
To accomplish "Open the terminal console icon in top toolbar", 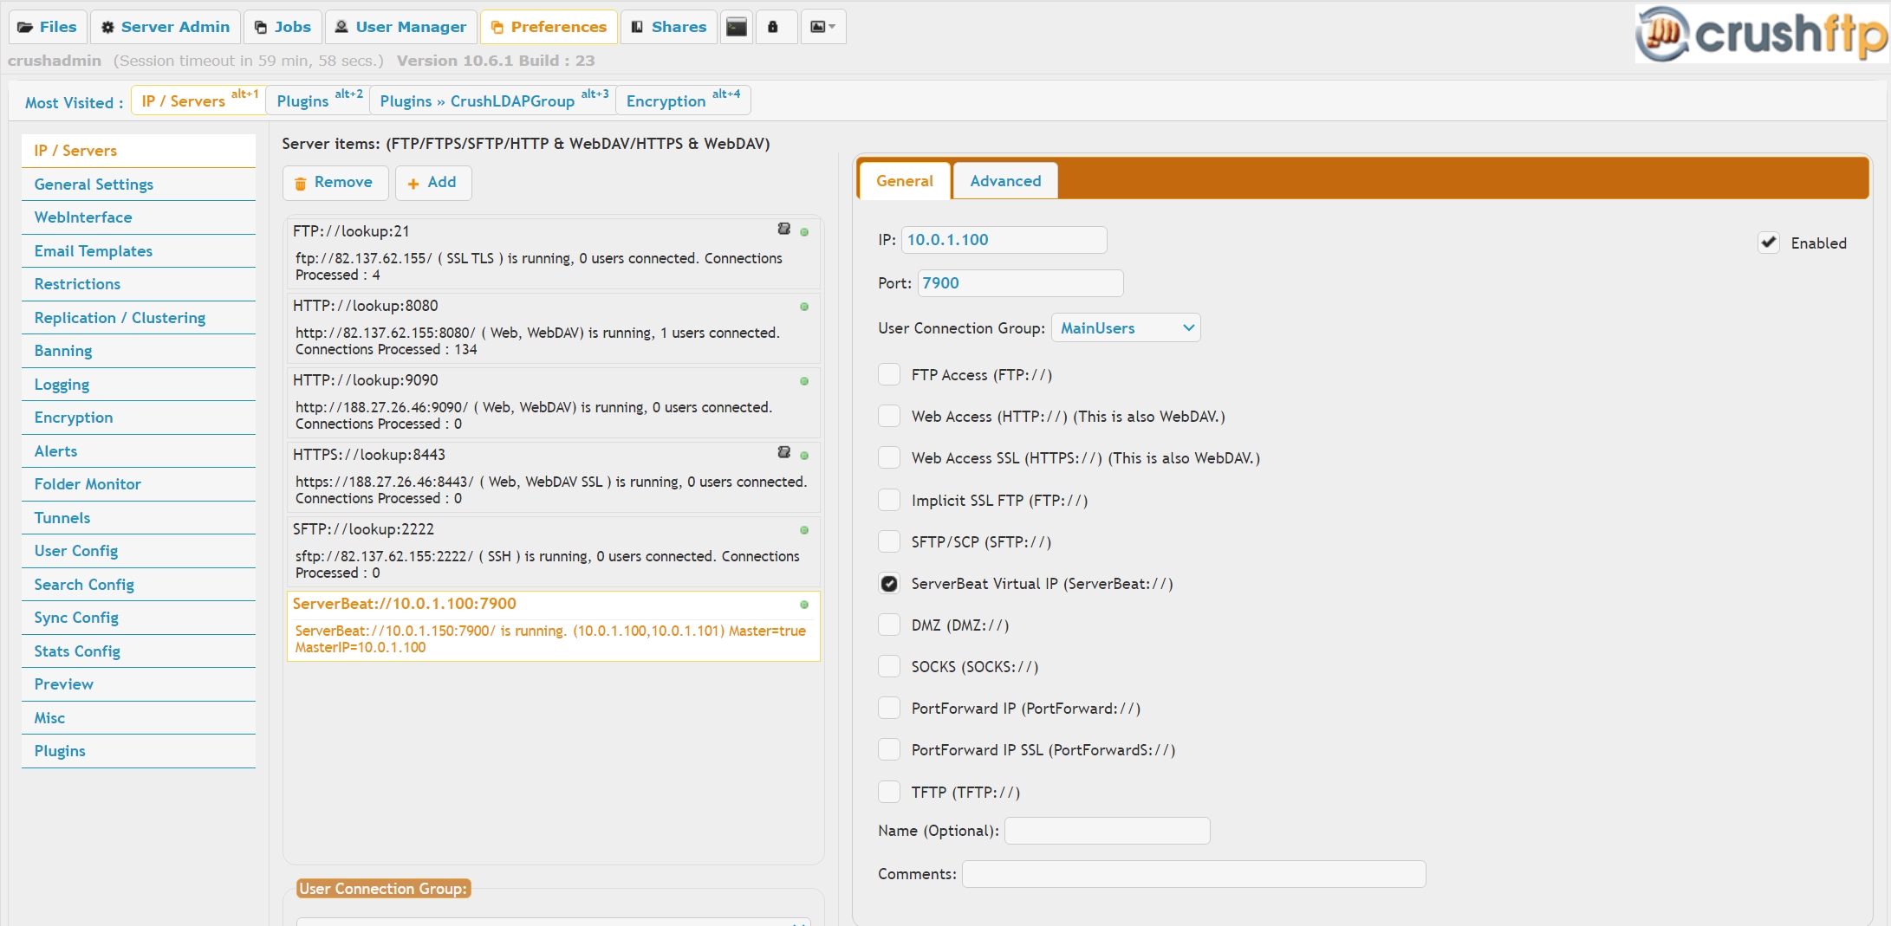I will 737,27.
